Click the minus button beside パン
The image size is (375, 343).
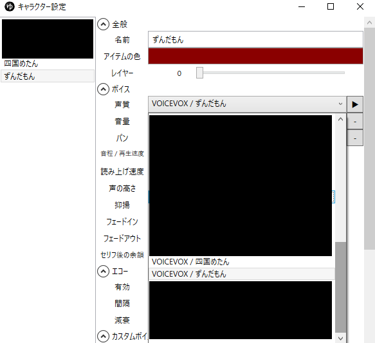point(355,138)
